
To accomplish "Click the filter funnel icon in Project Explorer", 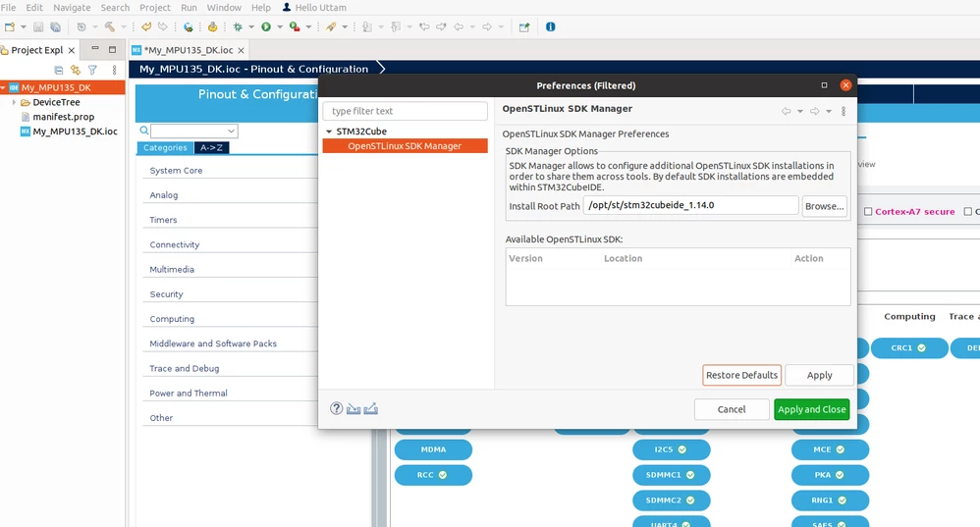I will (x=92, y=70).
